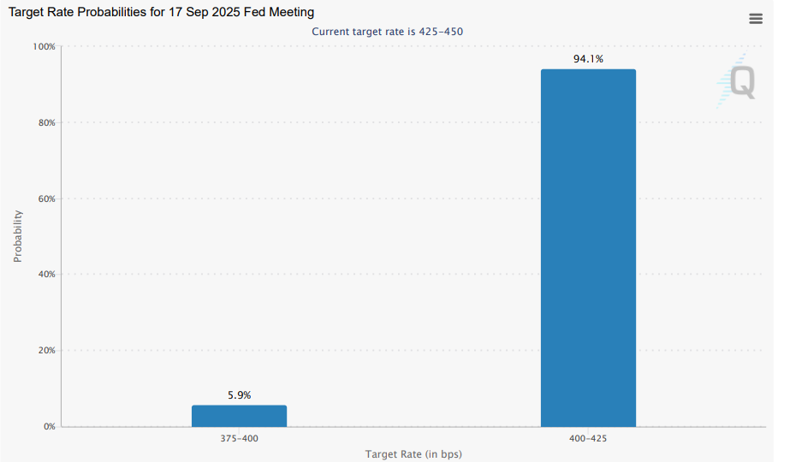The image size is (790, 462).
Task: Click the 375-400 x-axis category label
Action: (x=239, y=438)
